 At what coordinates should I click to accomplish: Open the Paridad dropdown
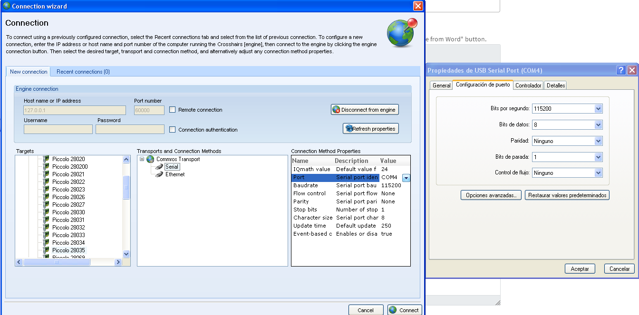599,141
